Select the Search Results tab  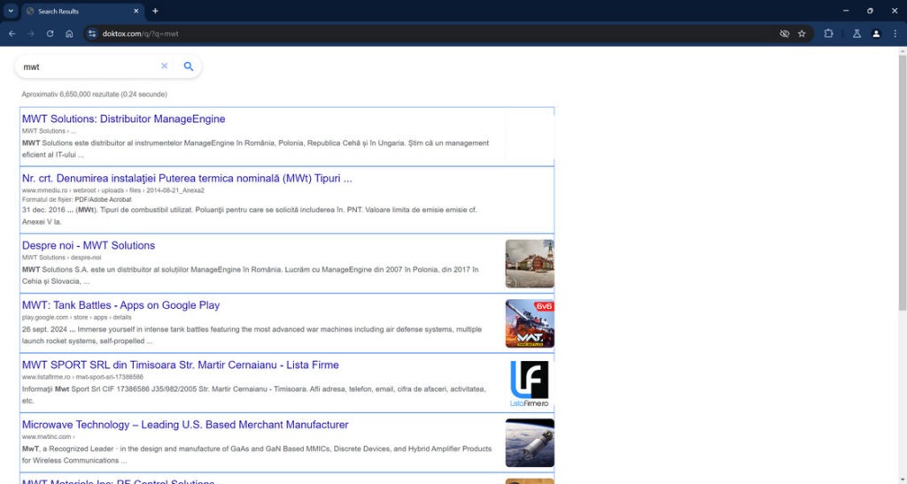80,12
